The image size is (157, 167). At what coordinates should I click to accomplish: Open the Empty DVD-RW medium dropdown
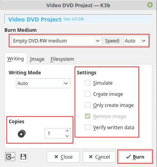coord(57,41)
